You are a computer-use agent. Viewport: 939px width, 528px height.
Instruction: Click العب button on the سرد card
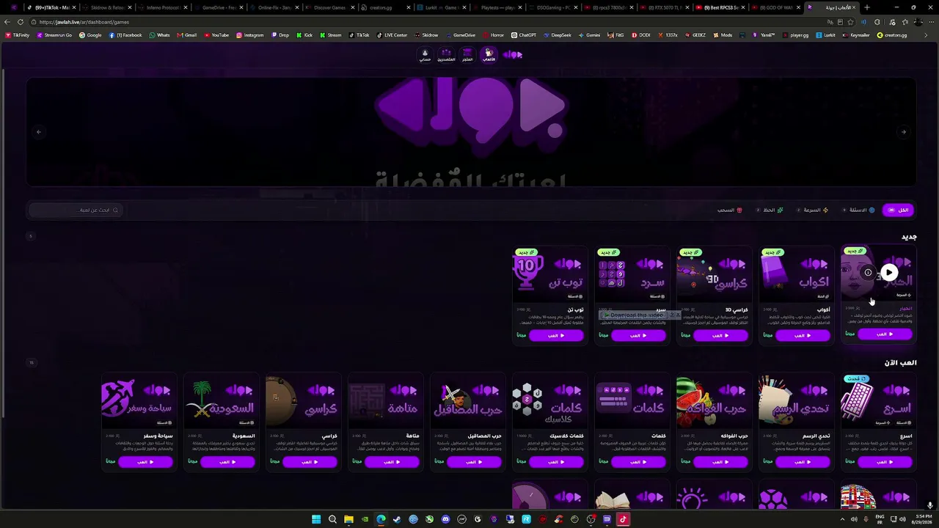[x=638, y=335]
